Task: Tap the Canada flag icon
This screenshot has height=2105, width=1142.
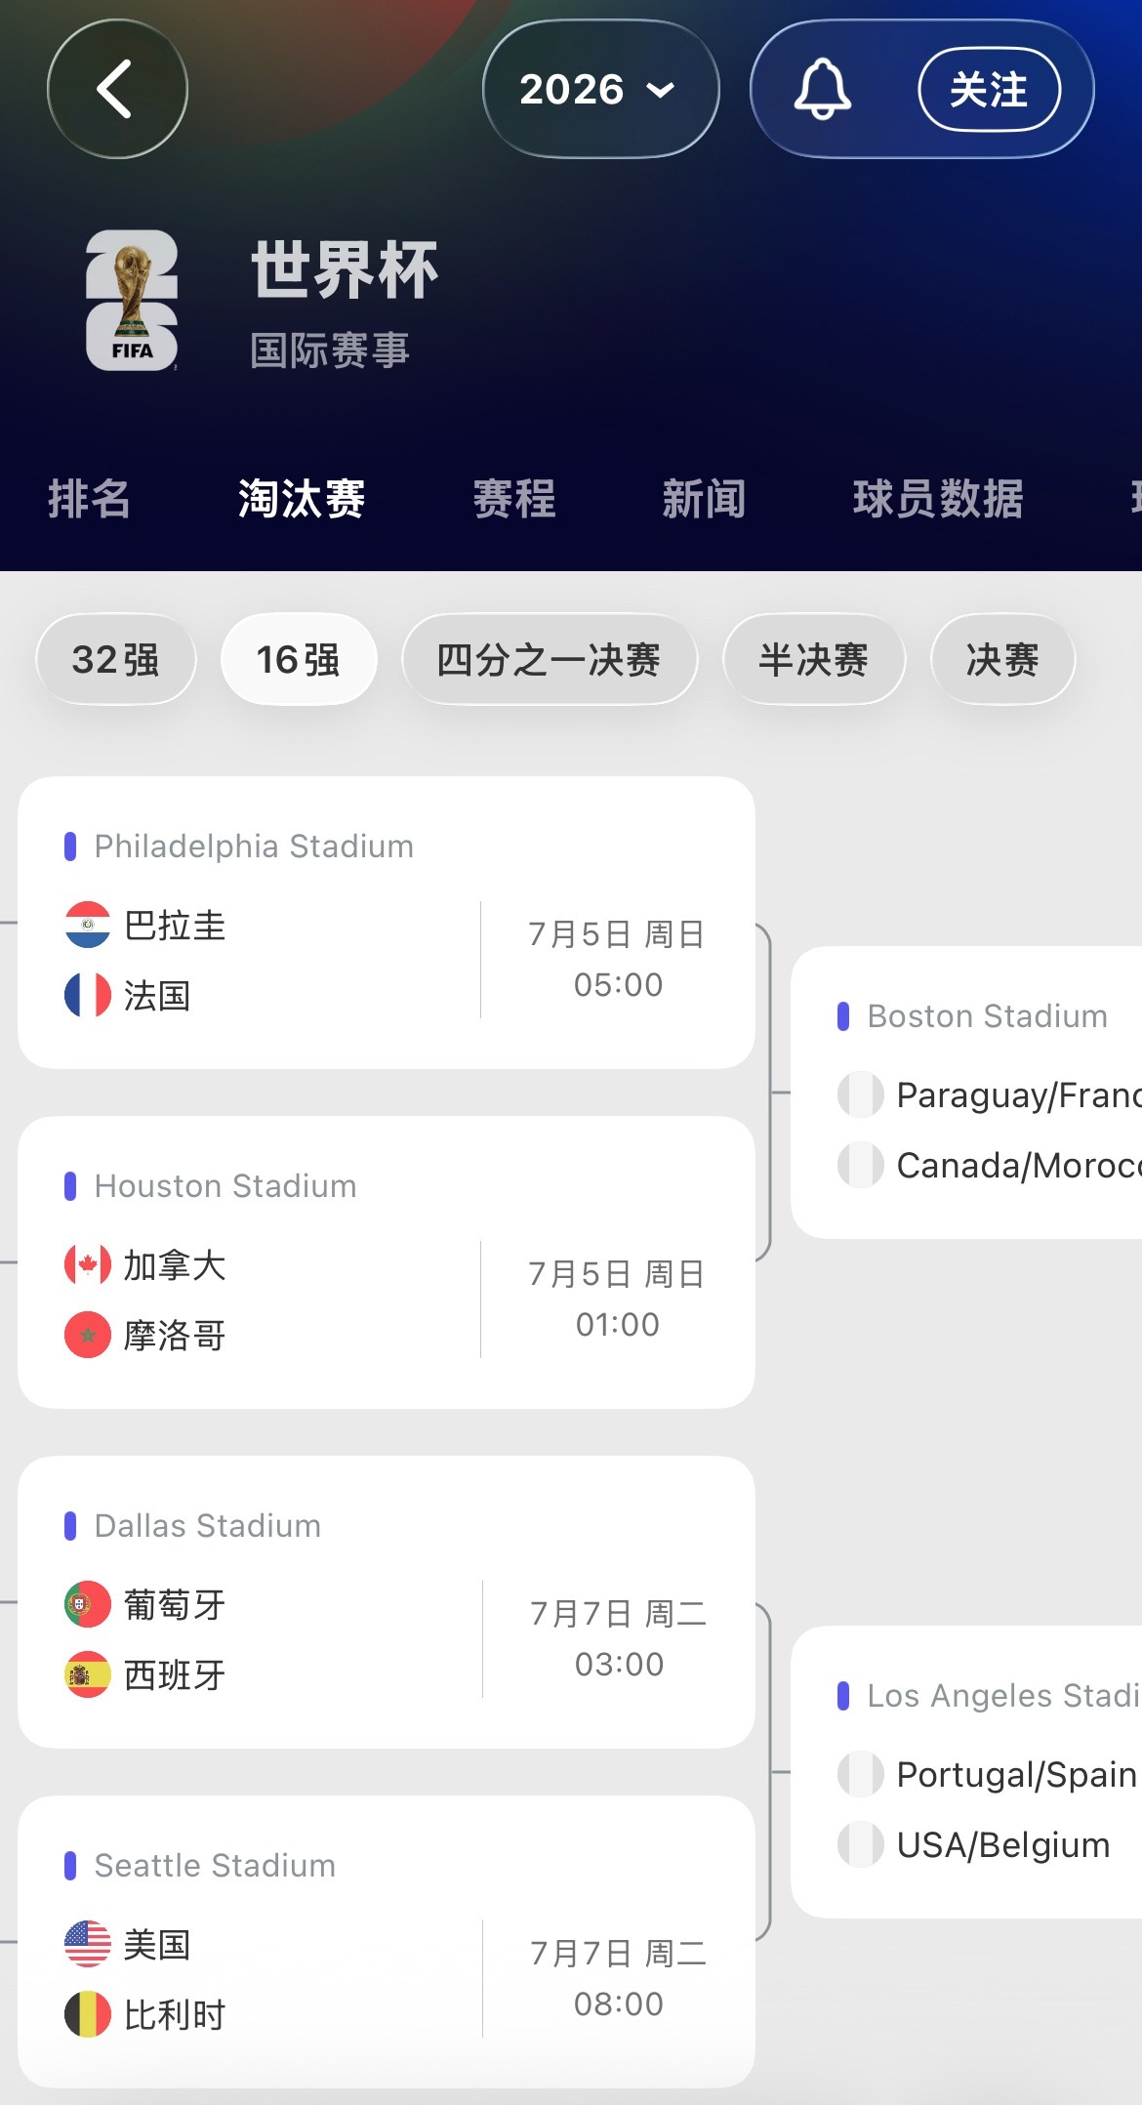Action: [x=88, y=1264]
